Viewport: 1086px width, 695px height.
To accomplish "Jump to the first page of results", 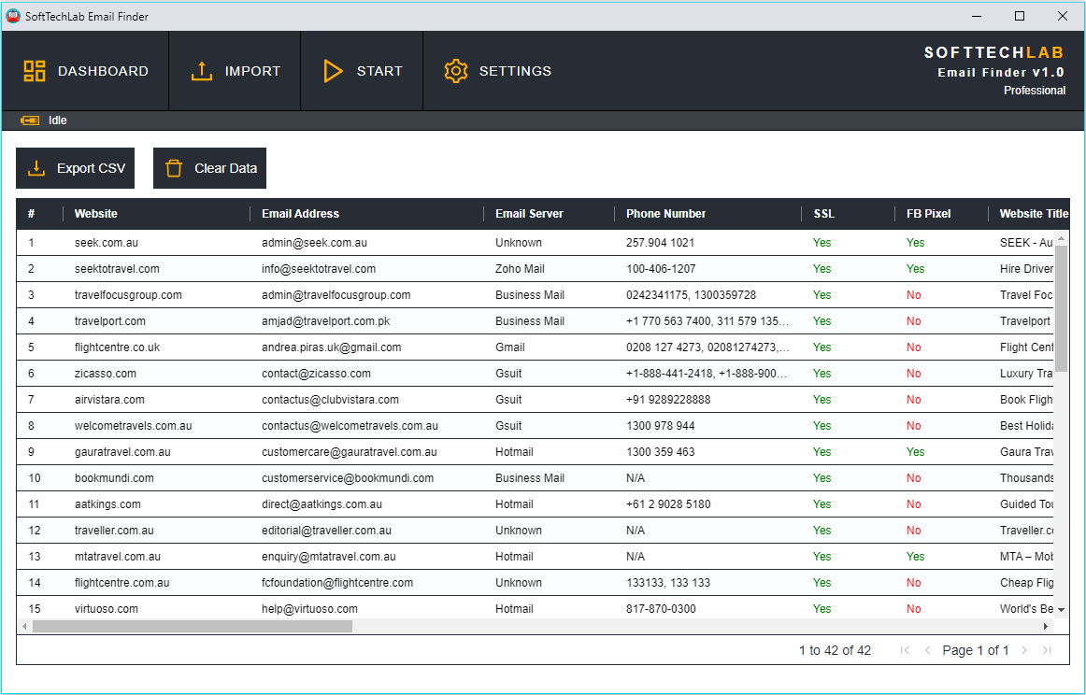I will (x=905, y=650).
